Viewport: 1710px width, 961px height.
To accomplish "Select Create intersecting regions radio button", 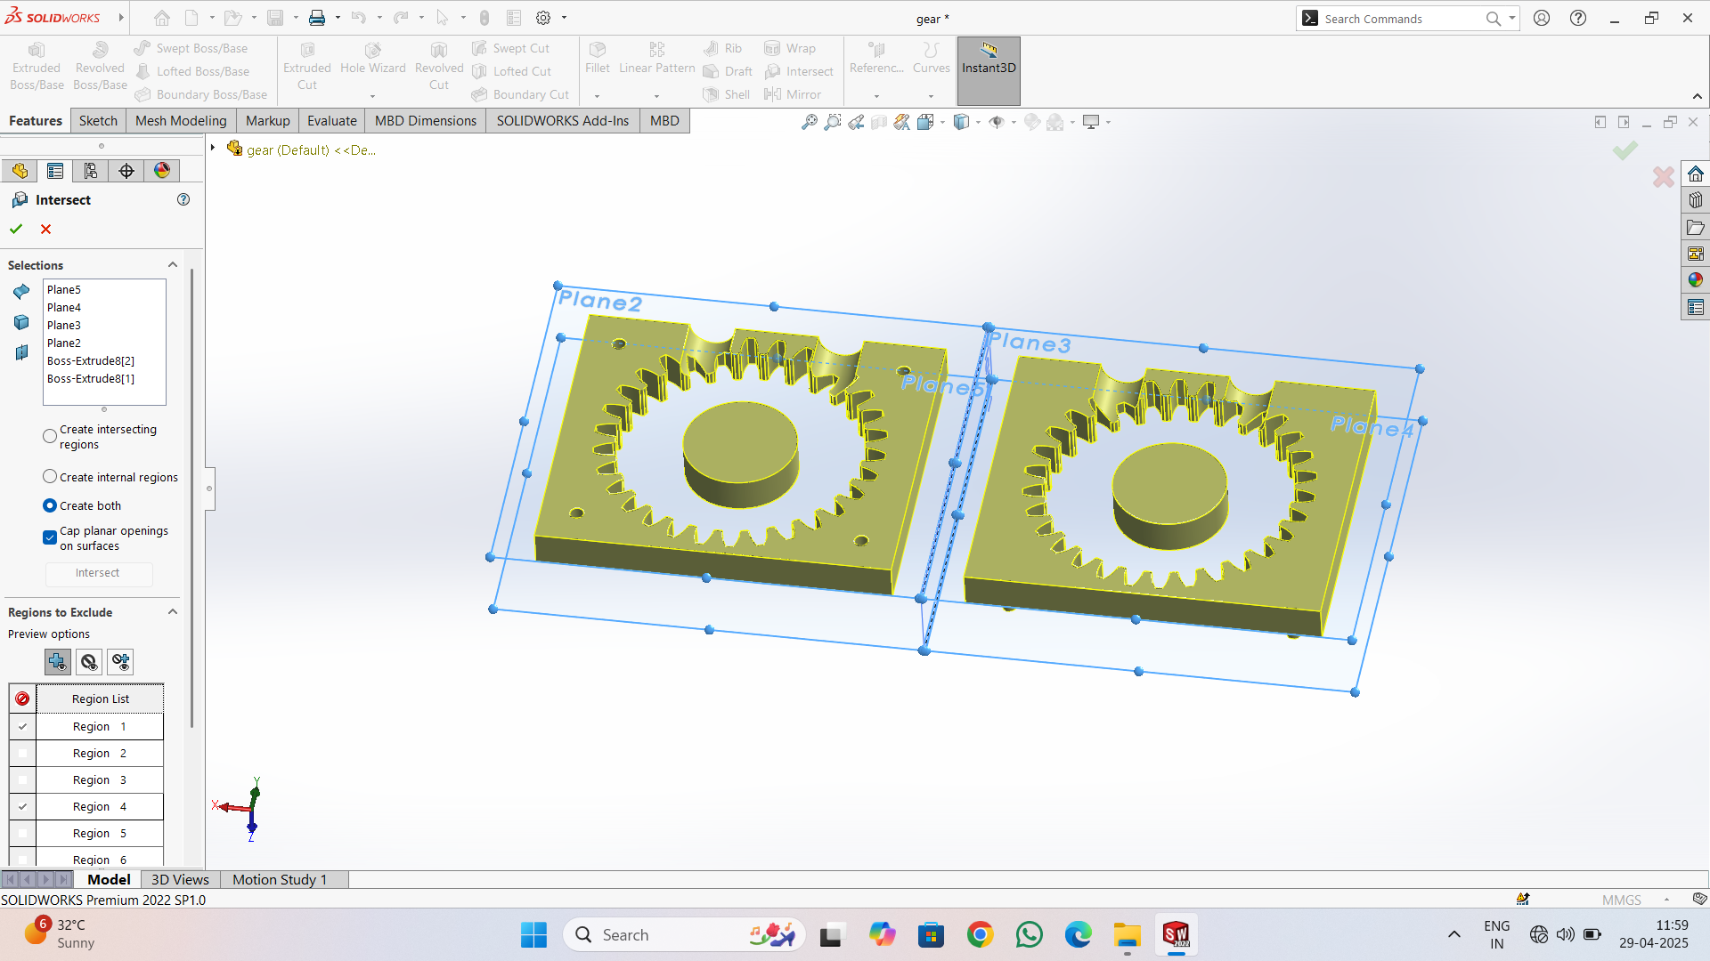I will [x=50, y=436].
